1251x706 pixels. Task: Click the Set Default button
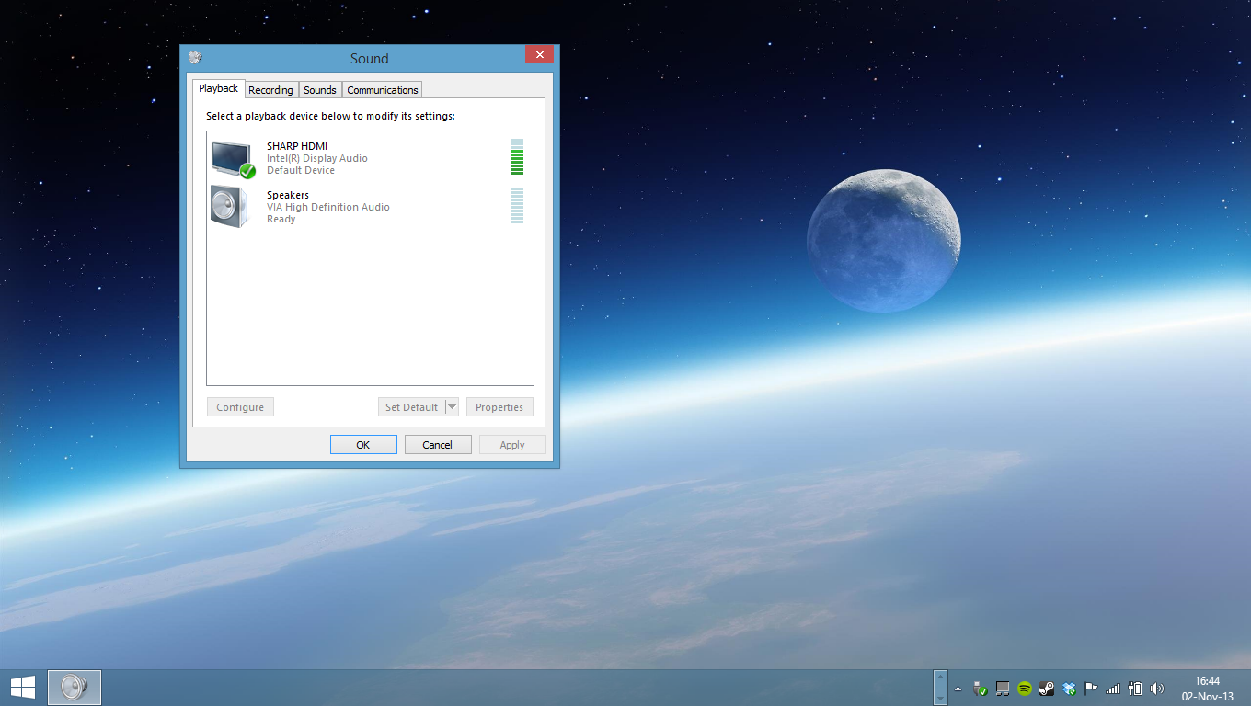click(x=411, y=407)
